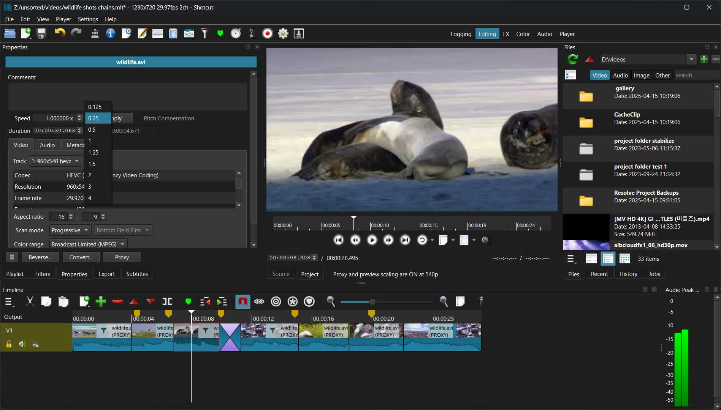721x410 pixels.
Task: Toggle Scrub While Dragging eye icon
Action: [x=259, y=301]
